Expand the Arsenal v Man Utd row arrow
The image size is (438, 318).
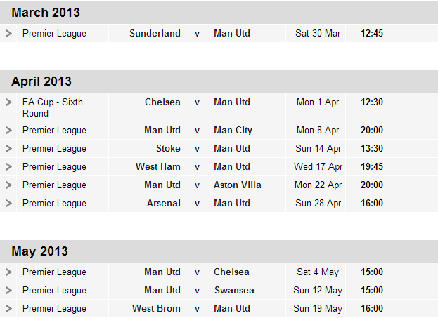click(9, 204)
